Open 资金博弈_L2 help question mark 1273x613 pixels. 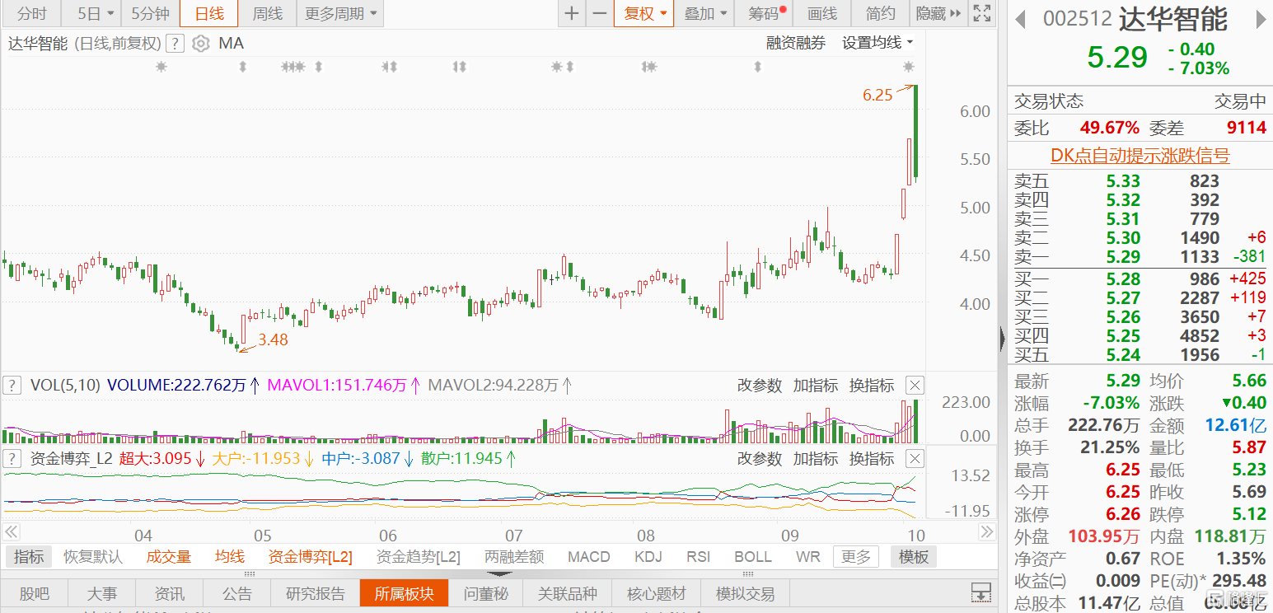(x=12, y=458)
